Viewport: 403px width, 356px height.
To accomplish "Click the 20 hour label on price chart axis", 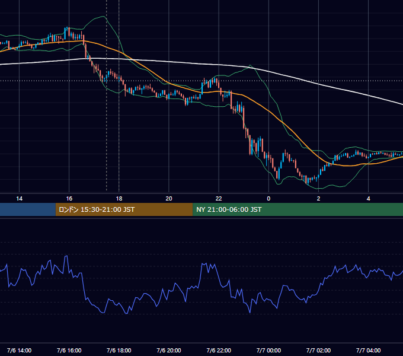I will [x=169, y=199].
